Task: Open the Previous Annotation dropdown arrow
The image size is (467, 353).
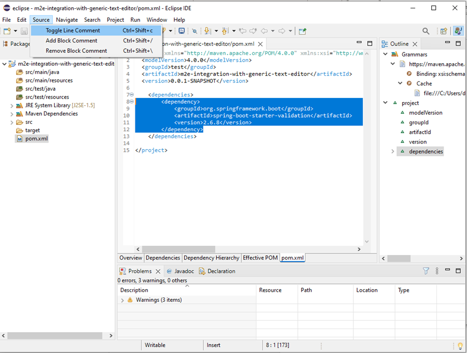Action: [234, 31]
